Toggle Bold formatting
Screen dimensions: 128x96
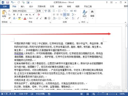point(14,15)
